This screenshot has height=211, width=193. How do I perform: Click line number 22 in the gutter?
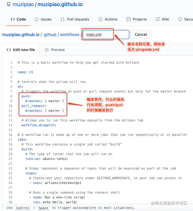[x=10, y=163]
